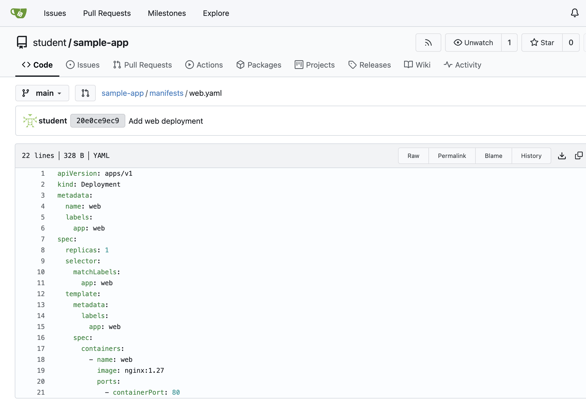Open the notifications bell

575,13
